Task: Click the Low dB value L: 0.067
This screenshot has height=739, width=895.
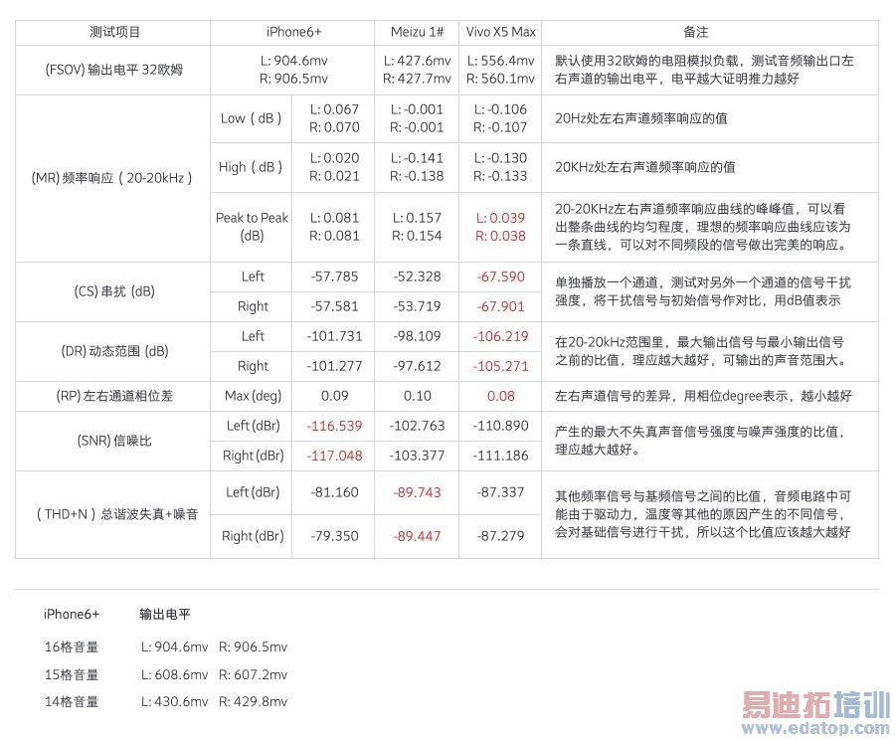Action: (334, 109)
